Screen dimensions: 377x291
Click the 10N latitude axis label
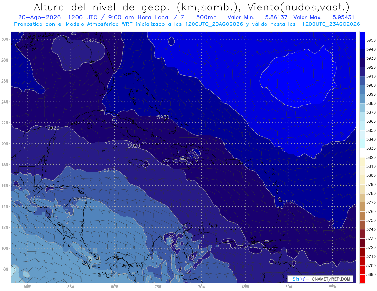5,248
